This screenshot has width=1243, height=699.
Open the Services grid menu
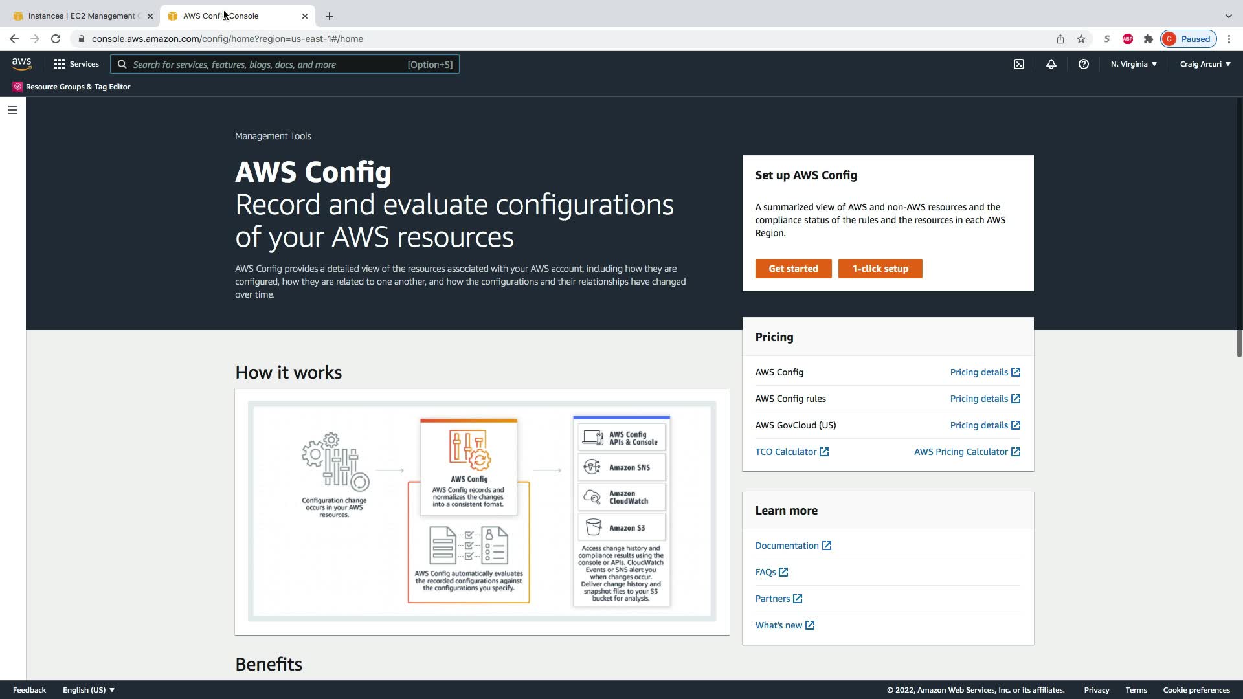pyautogui.click(x=76, y=64)
